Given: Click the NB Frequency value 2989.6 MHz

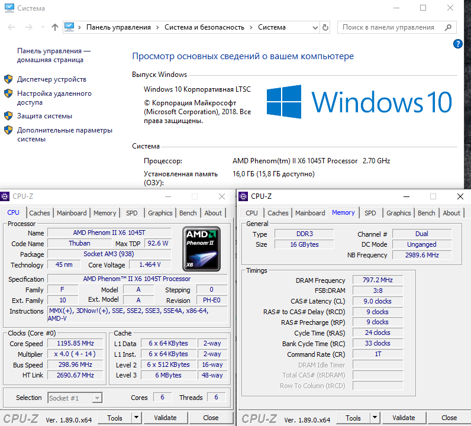Looking at the screenshot, I should [422, 255].
